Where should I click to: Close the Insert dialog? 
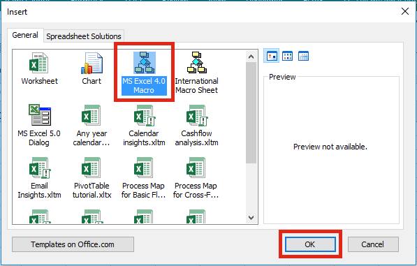[x=405, y=11]
